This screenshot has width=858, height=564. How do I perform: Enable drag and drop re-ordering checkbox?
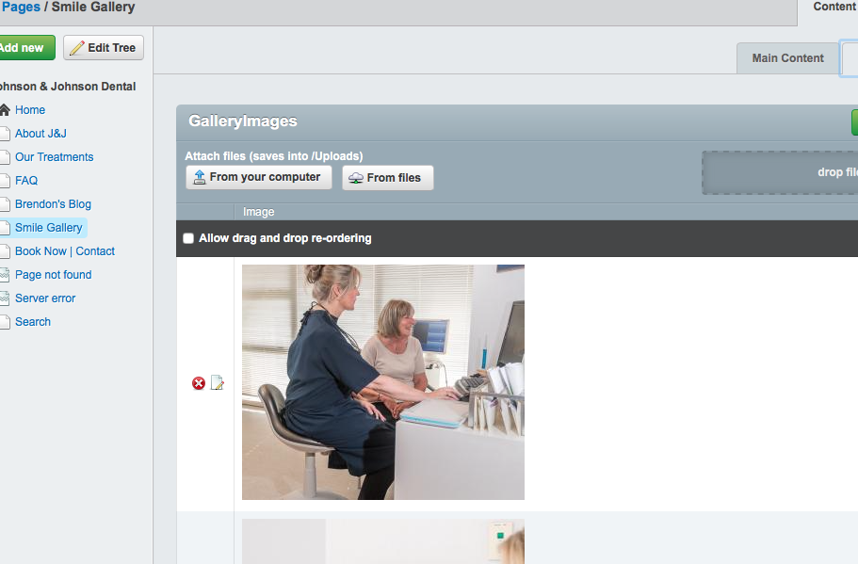point(188,238)
